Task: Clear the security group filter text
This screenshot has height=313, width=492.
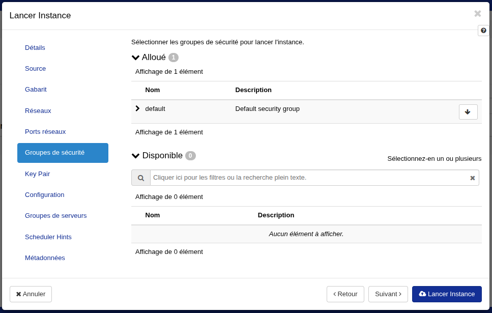Action: [x=472, y=178]
